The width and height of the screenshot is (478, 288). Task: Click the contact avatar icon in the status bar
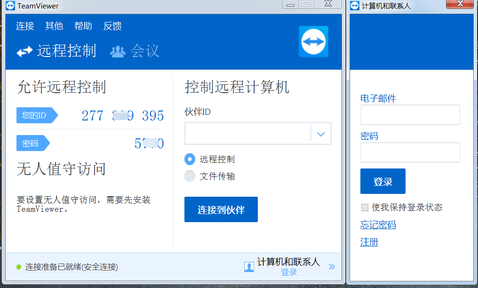(x=249, y=267)
